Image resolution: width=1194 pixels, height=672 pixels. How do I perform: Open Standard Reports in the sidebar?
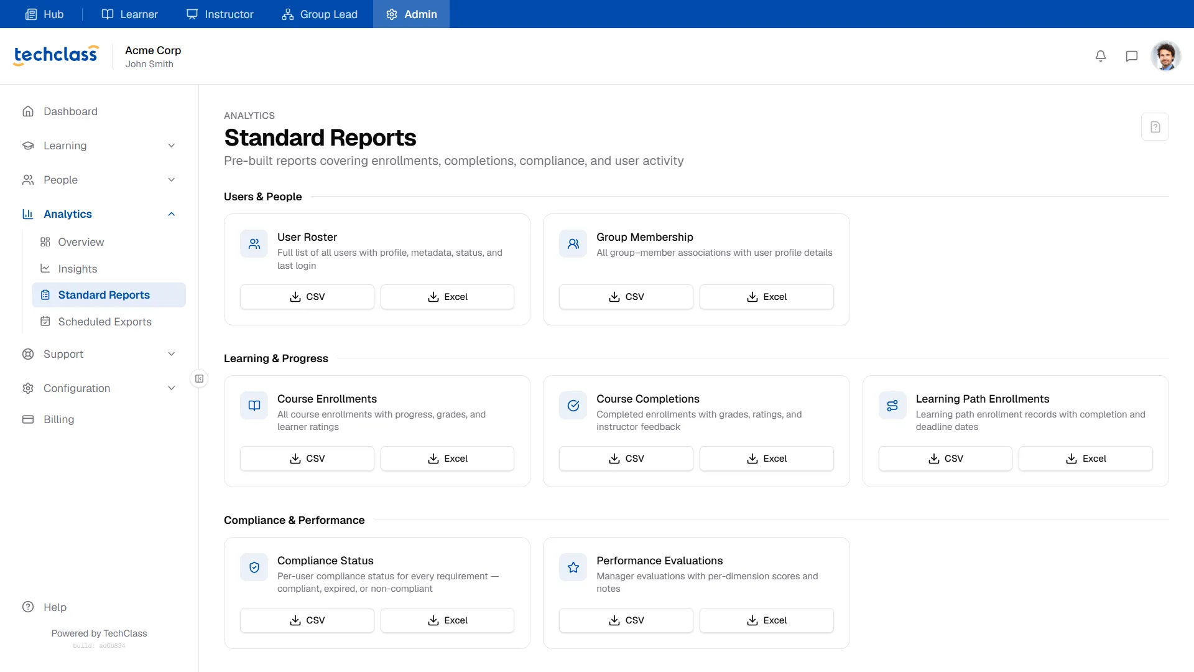click(x=109, y=295)
